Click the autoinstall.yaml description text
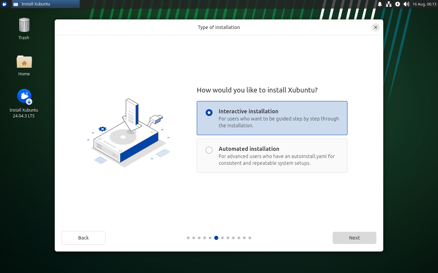 pos(276,160)
